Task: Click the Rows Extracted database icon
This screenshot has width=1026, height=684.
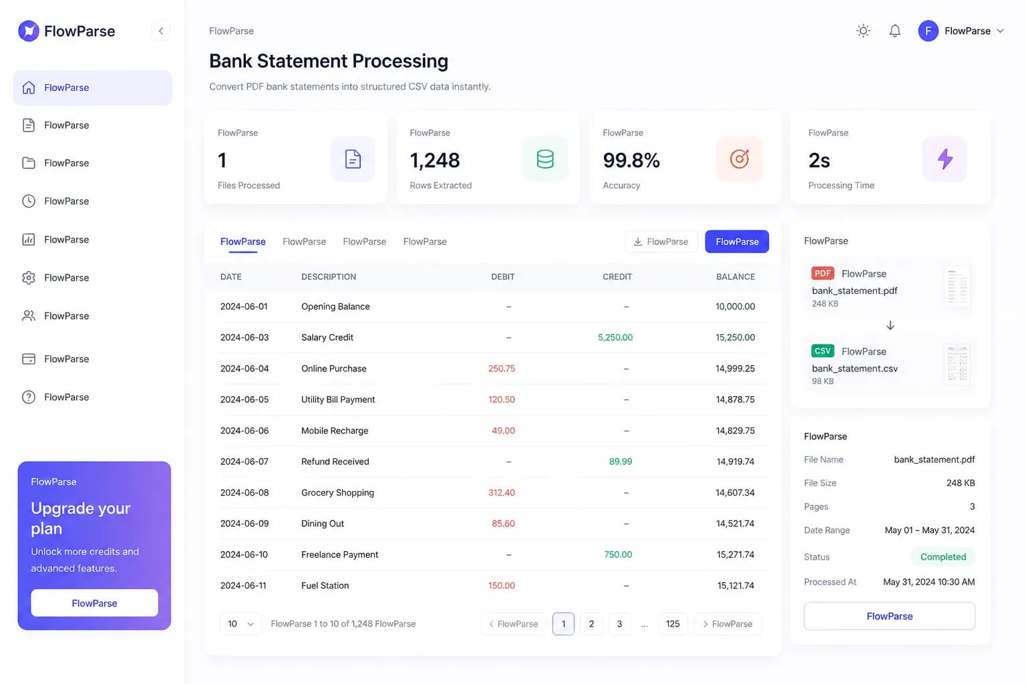Action: pyautogui.click(x=545, y=159)
